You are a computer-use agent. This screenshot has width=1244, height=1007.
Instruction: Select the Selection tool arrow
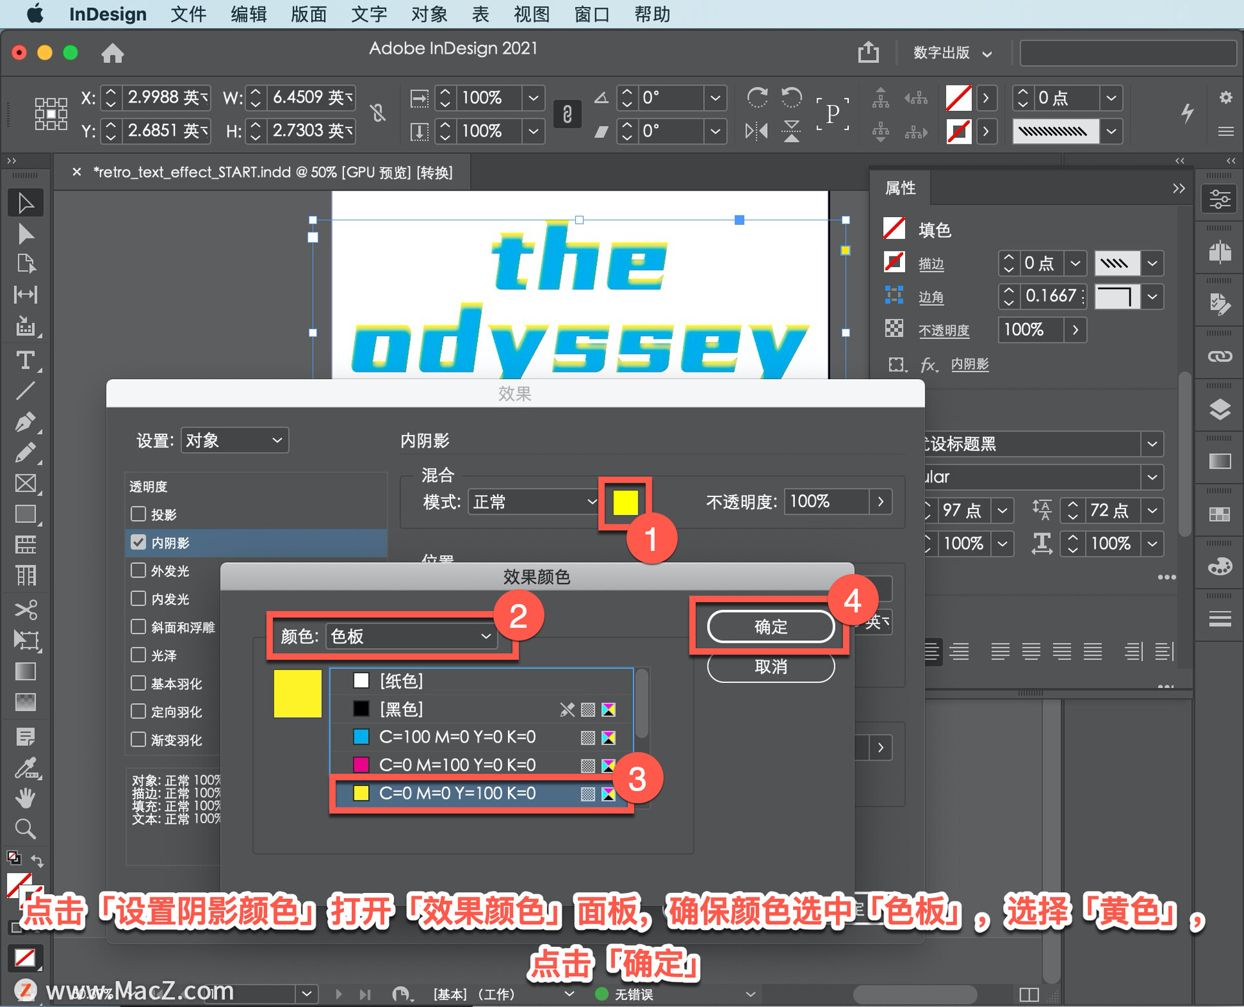click(x=25, y=203)
